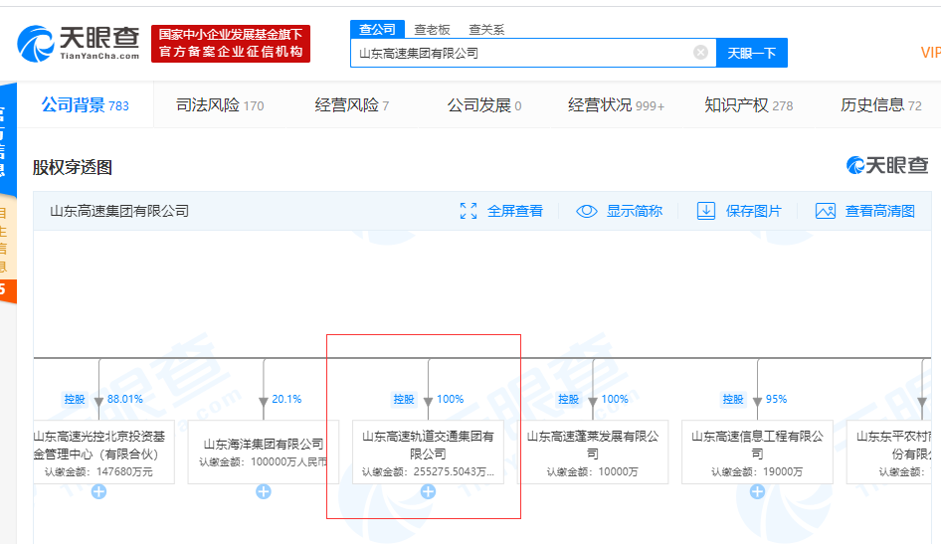Open 山东高速蓬莱发展有限公司 company node
Image resolution: width=941 pixels, height=544 pixels.
pyautogui.click(x=592, y=444)
